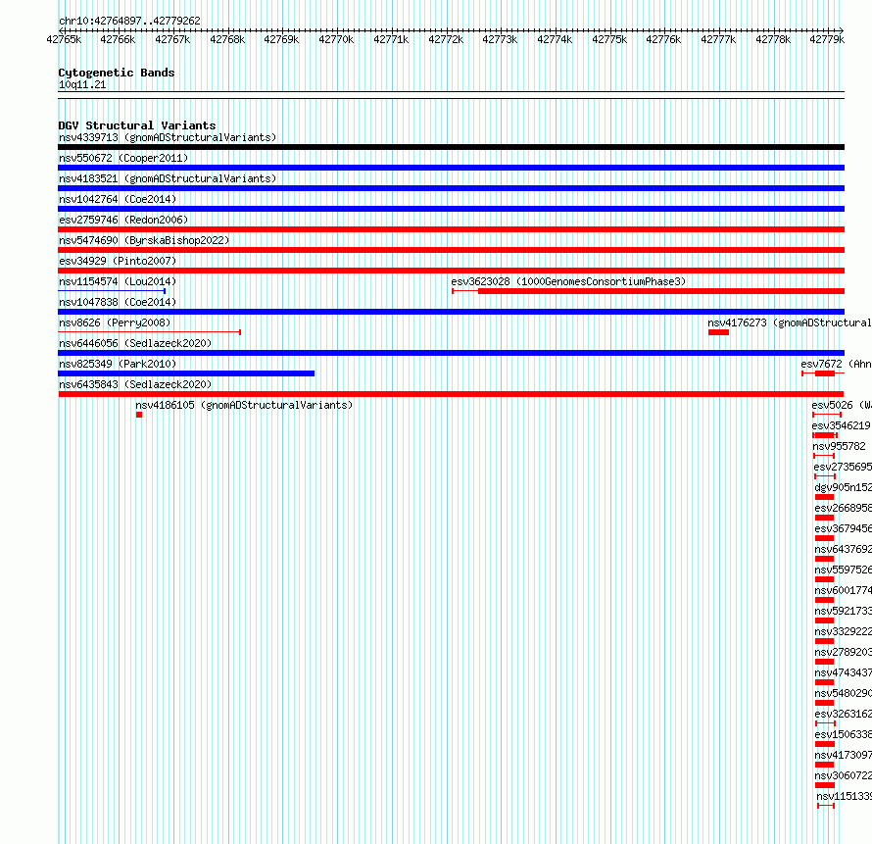Click the 42779k ruler label

(x=826, y=39)
